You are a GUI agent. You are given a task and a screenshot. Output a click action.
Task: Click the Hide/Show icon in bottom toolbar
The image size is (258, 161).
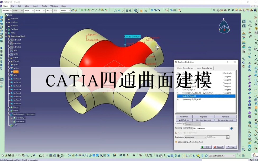pyautogui.click(x=104, y=155)
